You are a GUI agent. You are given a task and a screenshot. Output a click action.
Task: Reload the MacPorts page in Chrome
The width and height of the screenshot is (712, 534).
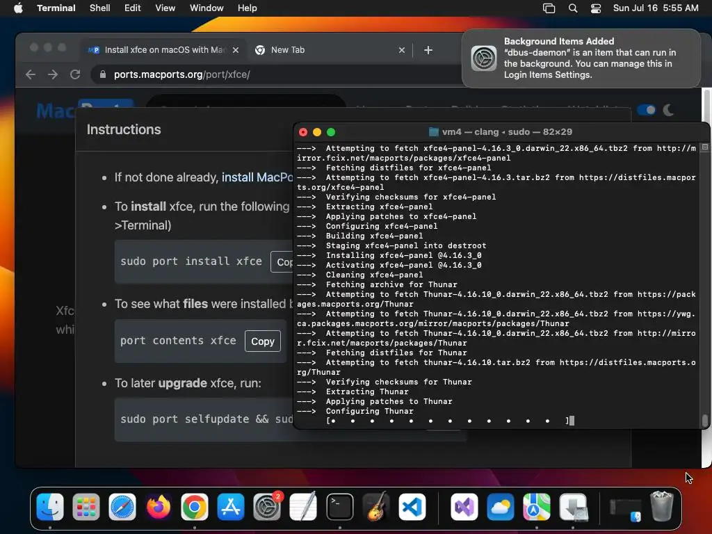click(x=75, y=74)
